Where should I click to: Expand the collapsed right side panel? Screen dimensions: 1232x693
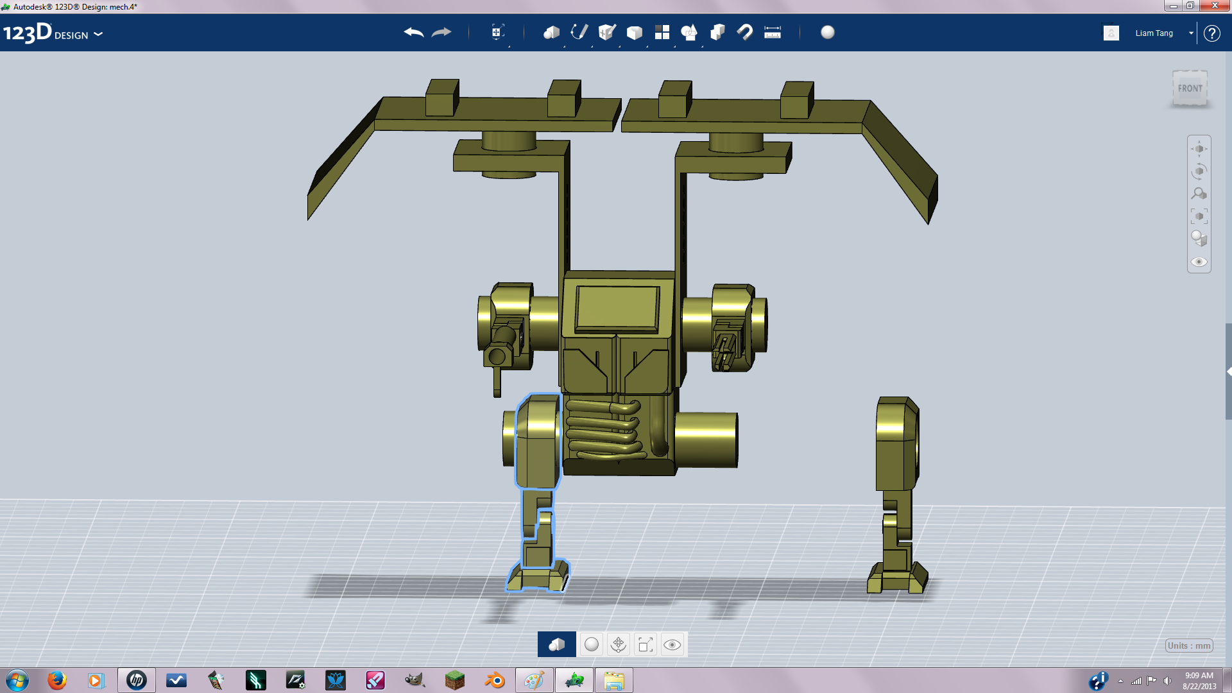(1228, 372)
